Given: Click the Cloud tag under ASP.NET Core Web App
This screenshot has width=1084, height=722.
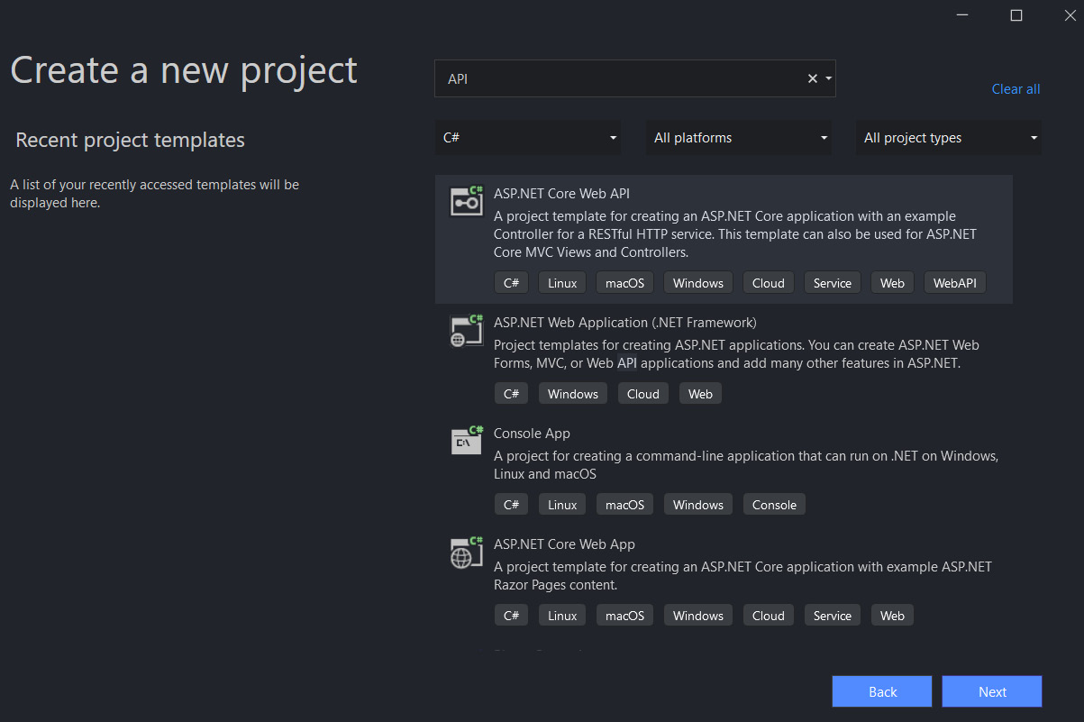Looking at the screenshot, I should coord(769,616).
